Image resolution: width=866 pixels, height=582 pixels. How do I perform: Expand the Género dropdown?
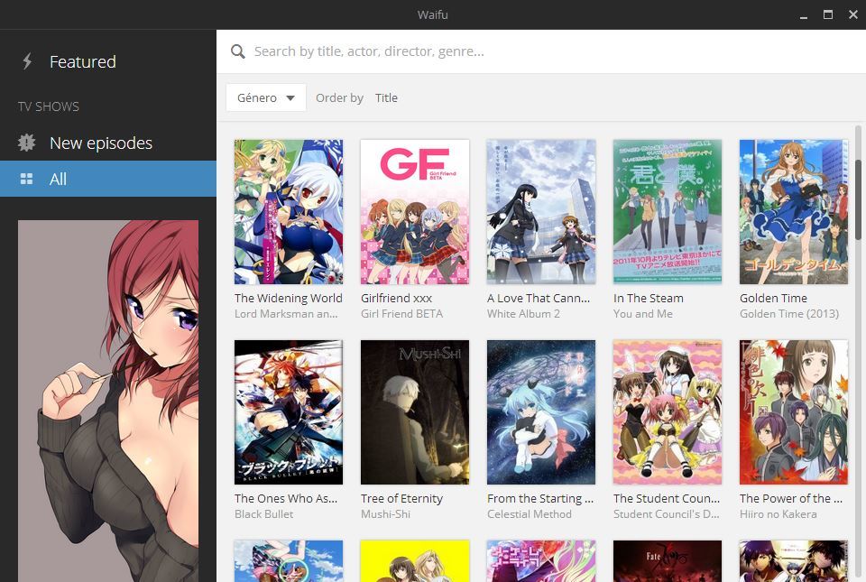click(266, 97)
